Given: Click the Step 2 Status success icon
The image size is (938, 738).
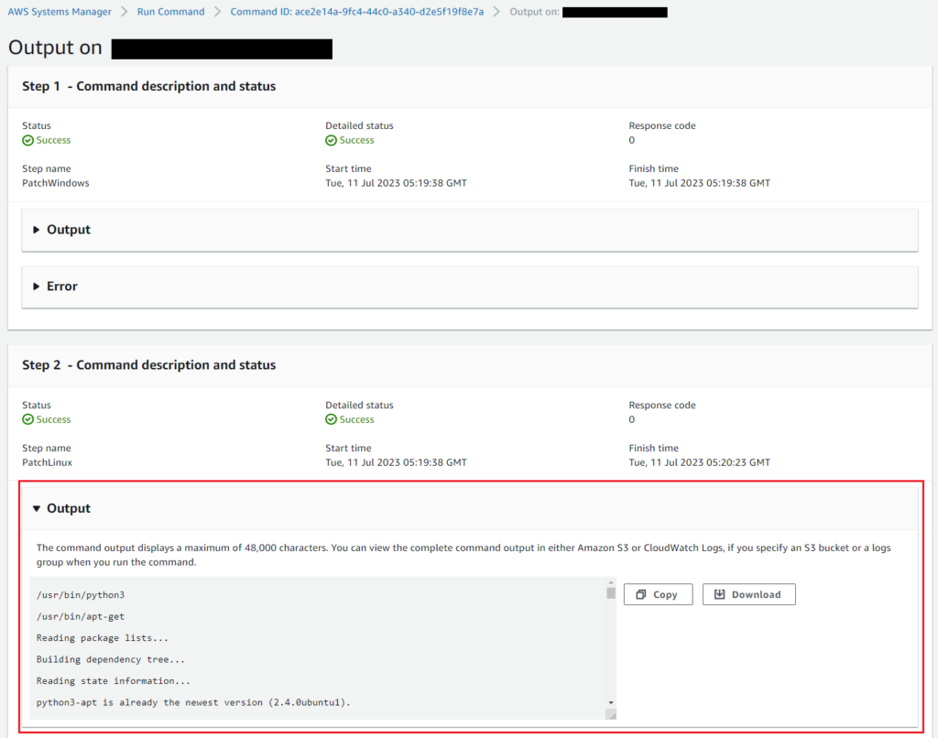Looking at the screenshot, I should 27,419.
